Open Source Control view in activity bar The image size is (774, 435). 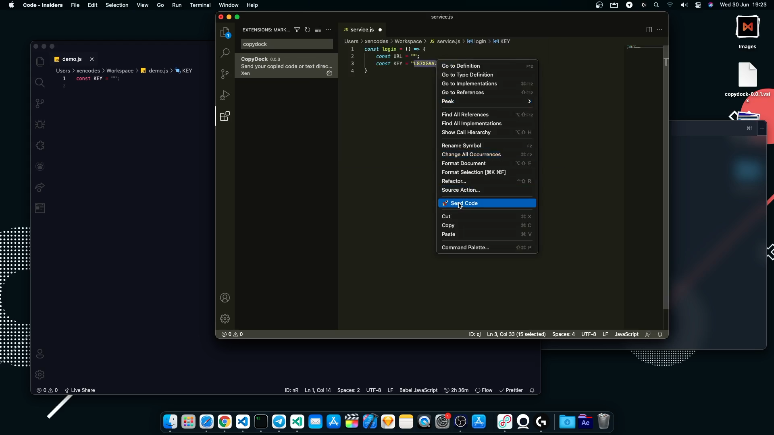click(225, 74)
